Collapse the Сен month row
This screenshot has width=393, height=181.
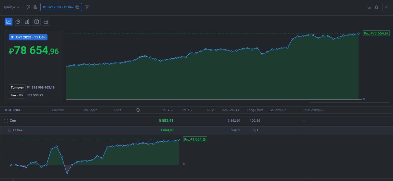[x=6, y=120]
